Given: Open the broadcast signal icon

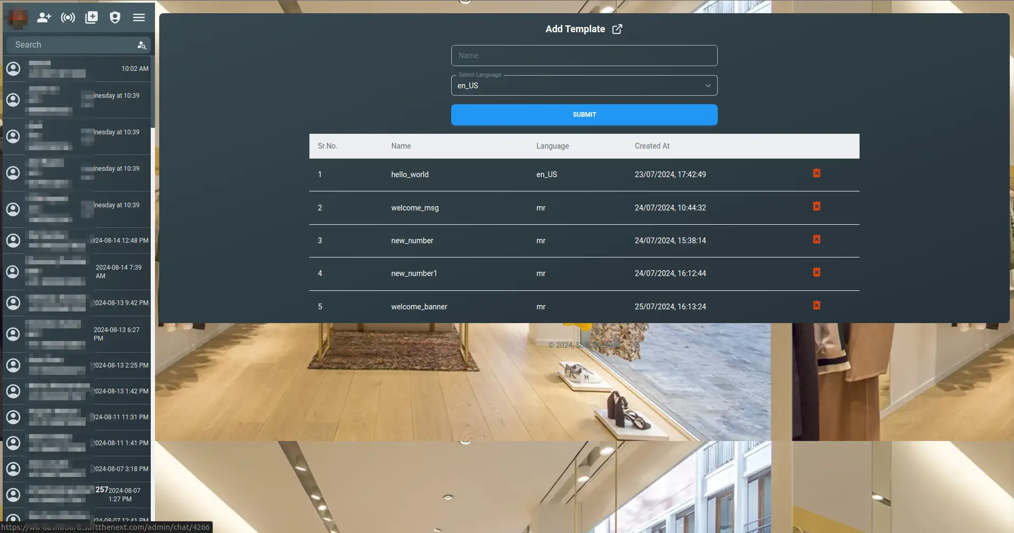Looking at the screenshot, I should [68, 17].
